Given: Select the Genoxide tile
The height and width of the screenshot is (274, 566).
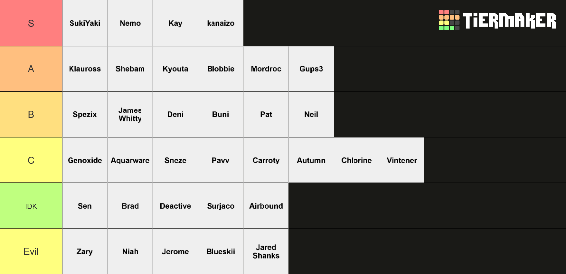Looking at the screenshot, I should click(85, 160).
